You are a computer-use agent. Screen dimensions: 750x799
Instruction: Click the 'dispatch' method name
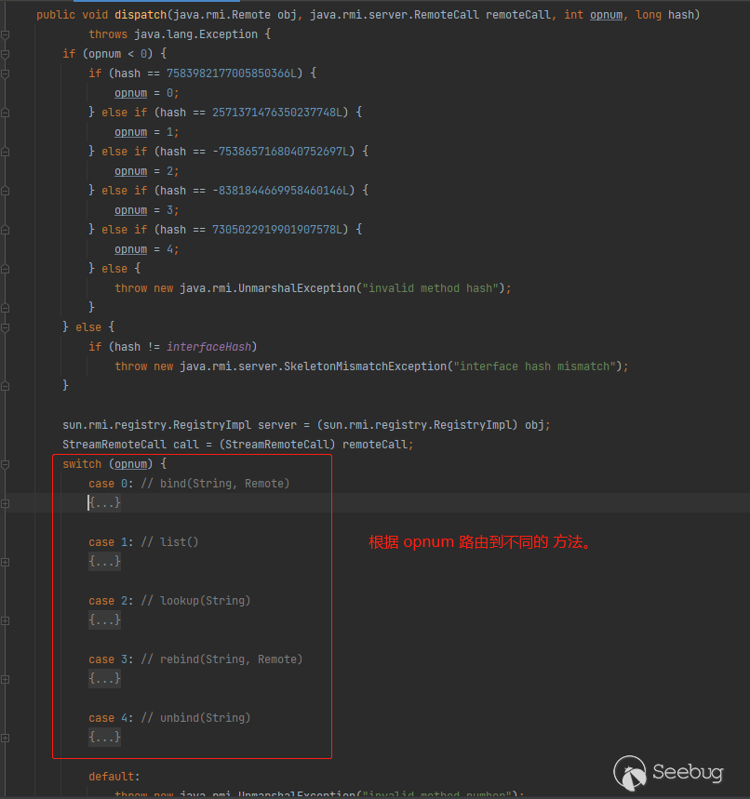(x=141, y=15)
